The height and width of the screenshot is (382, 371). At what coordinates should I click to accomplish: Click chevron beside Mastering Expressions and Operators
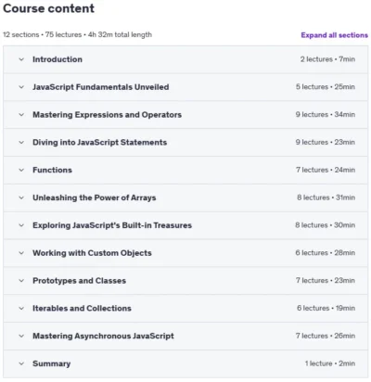(x=21, y=115)
